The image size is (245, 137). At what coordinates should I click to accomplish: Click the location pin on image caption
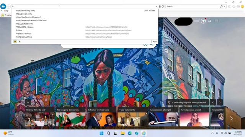click(169, 102)
